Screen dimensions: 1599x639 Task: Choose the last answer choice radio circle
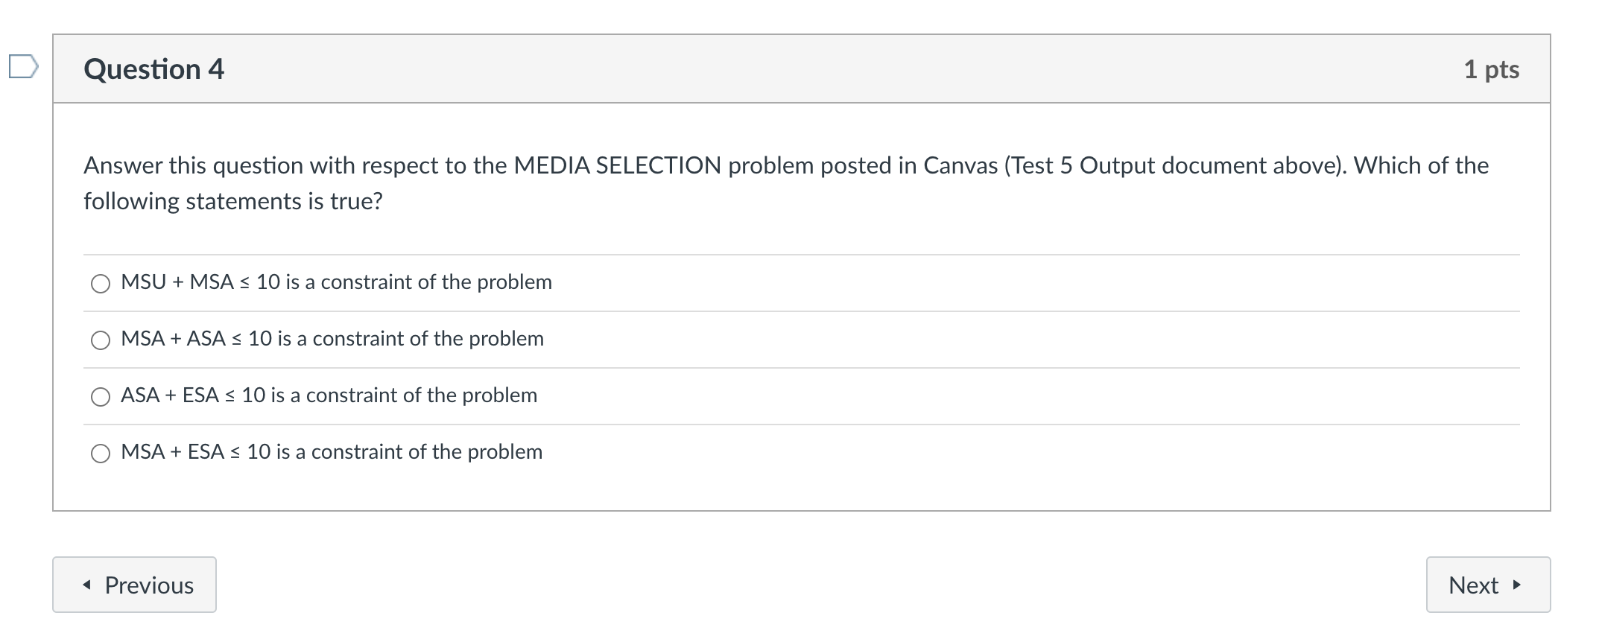[100, 452]
